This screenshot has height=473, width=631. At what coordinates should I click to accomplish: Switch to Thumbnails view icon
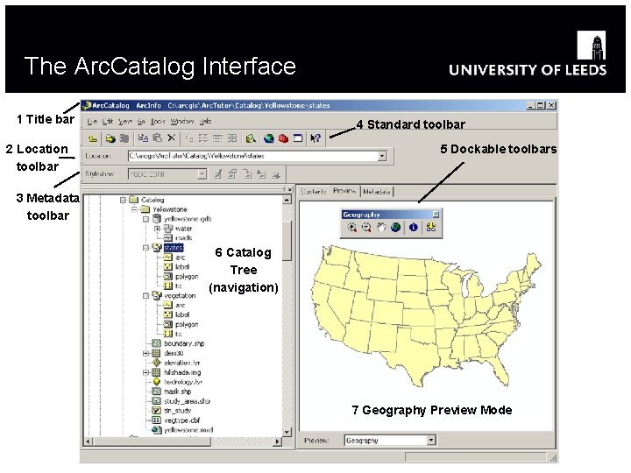point(231,138)
